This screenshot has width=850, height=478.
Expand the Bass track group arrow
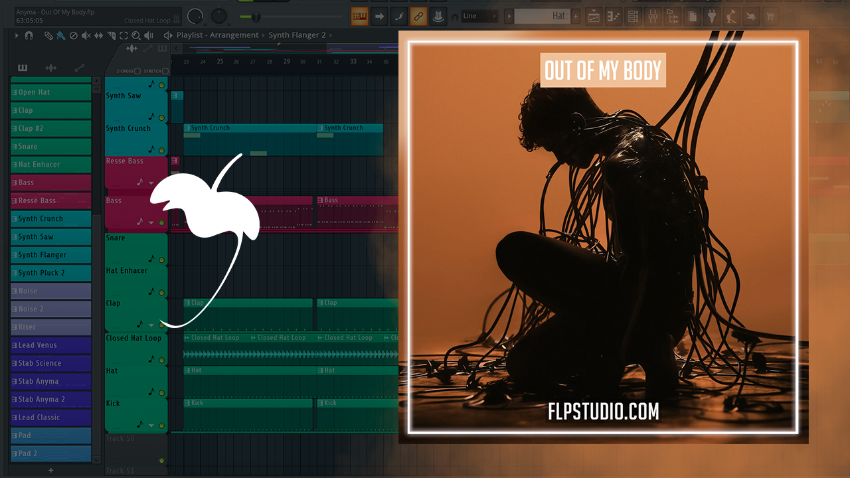(x=151, y=222)
